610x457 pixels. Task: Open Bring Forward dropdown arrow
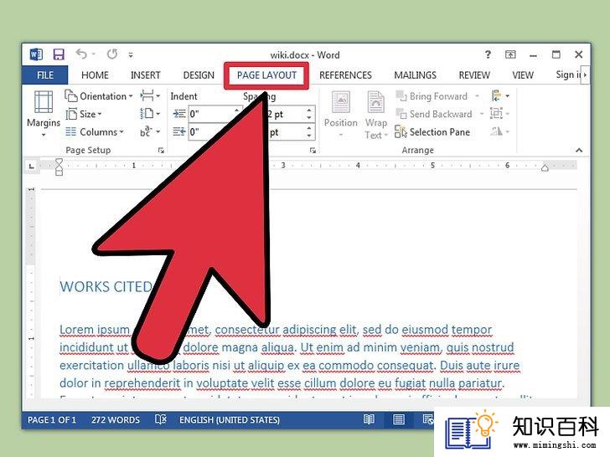point(477,96)
